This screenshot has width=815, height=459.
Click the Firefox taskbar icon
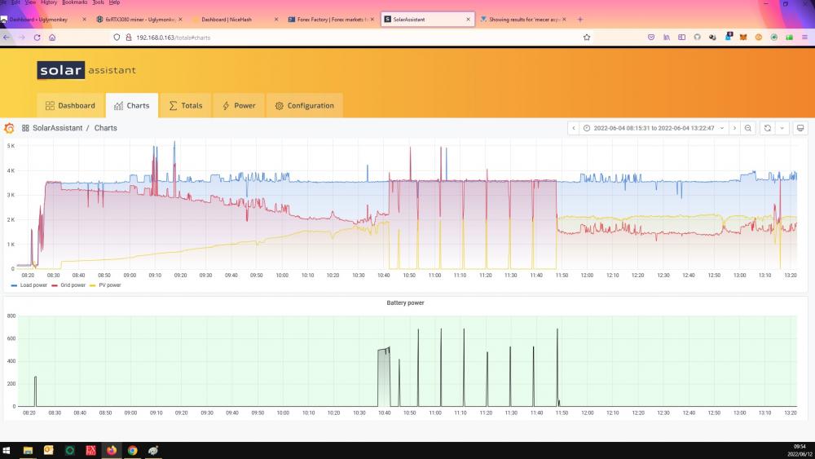click(x=112, y=451)
